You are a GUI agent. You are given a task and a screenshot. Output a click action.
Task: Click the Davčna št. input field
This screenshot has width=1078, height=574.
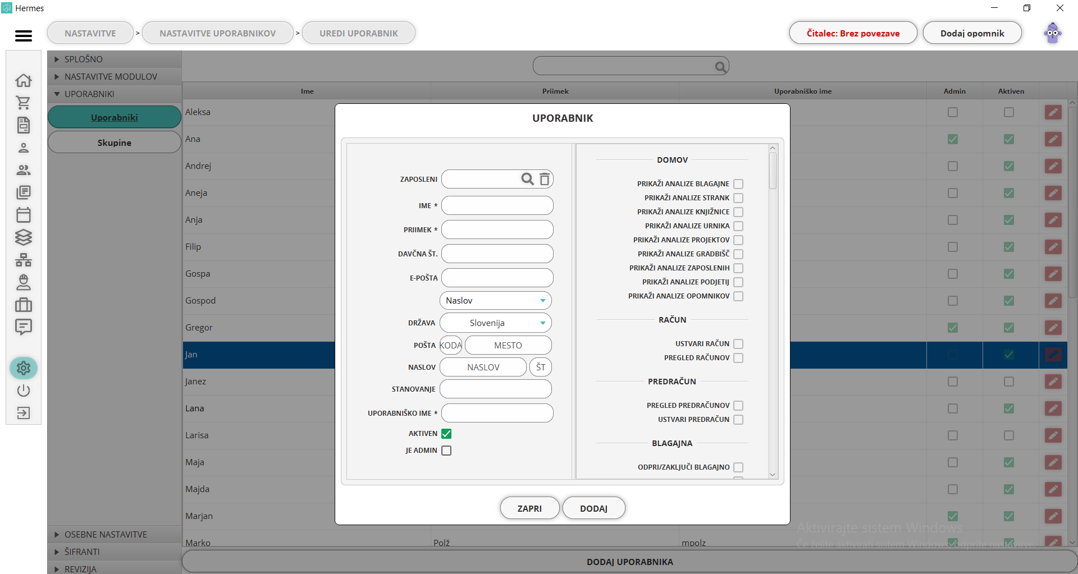tap(497, 254)
